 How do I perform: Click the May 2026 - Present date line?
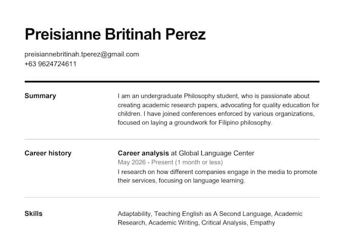[170, 162]
